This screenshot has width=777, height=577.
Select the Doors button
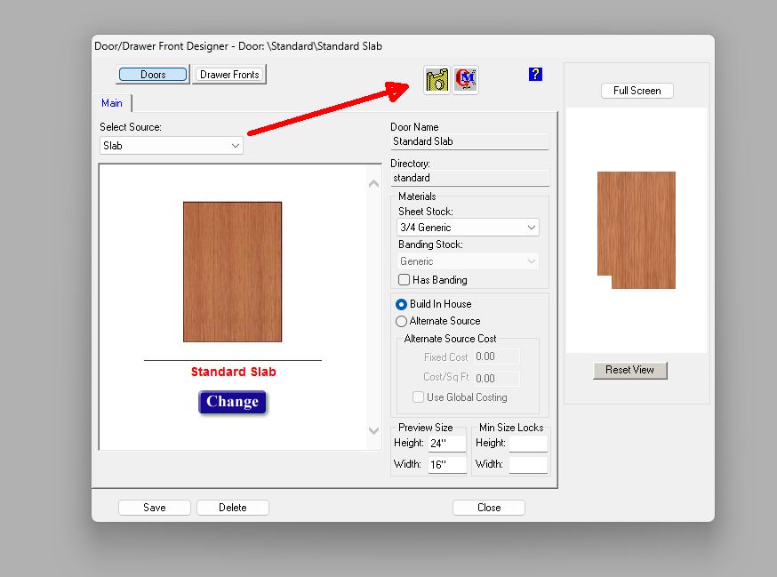(x=153, y=75)
